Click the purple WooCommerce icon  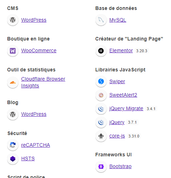coord(13,51)
